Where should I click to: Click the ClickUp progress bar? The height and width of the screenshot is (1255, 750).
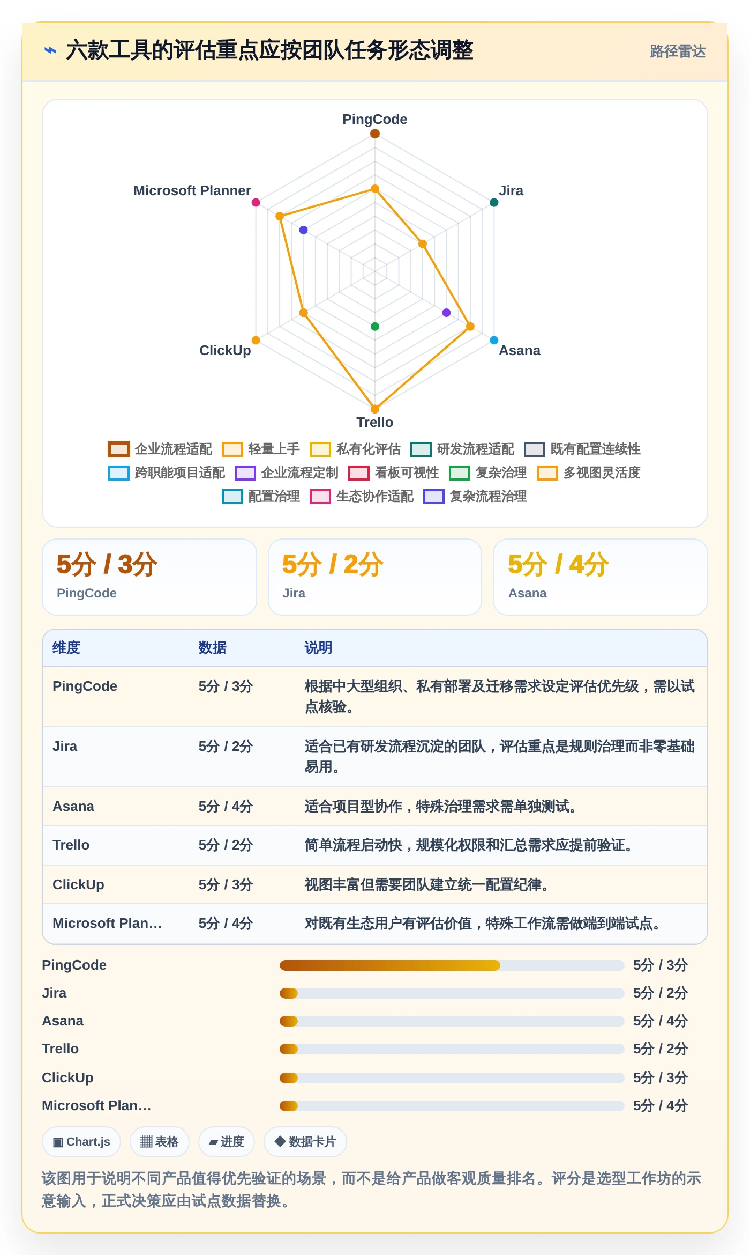[x=452, y=1078]
